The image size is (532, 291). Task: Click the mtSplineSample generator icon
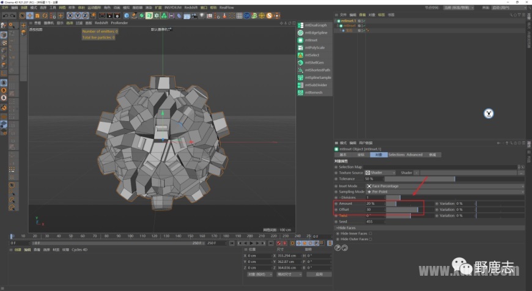300,77
